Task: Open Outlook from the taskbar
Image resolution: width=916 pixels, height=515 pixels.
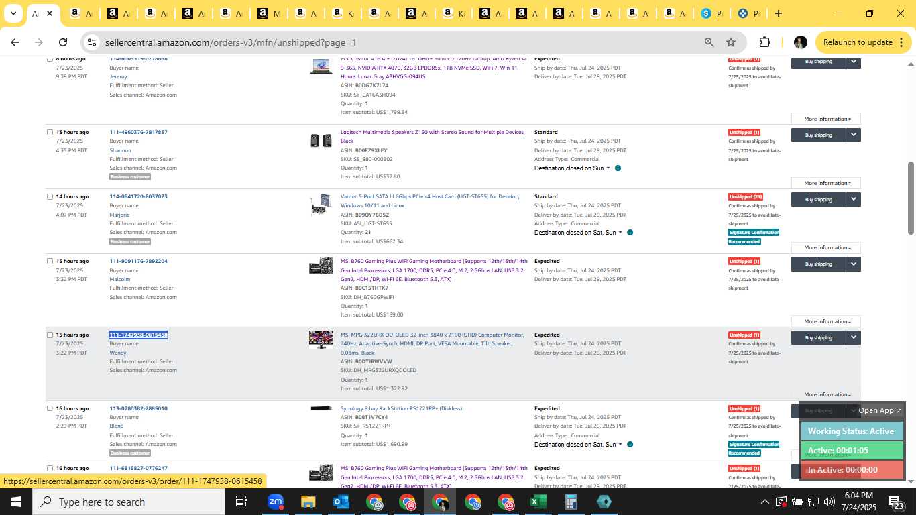Action: [341, 502]
